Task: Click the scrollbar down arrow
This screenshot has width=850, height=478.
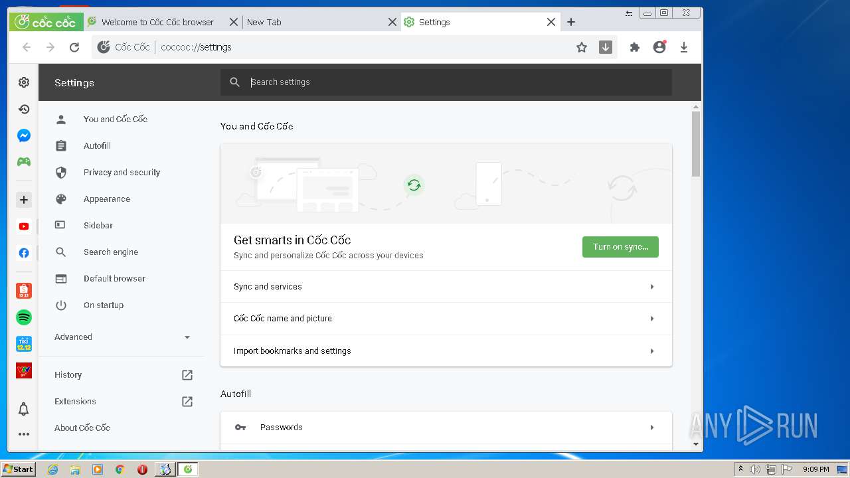Action: 696,444
